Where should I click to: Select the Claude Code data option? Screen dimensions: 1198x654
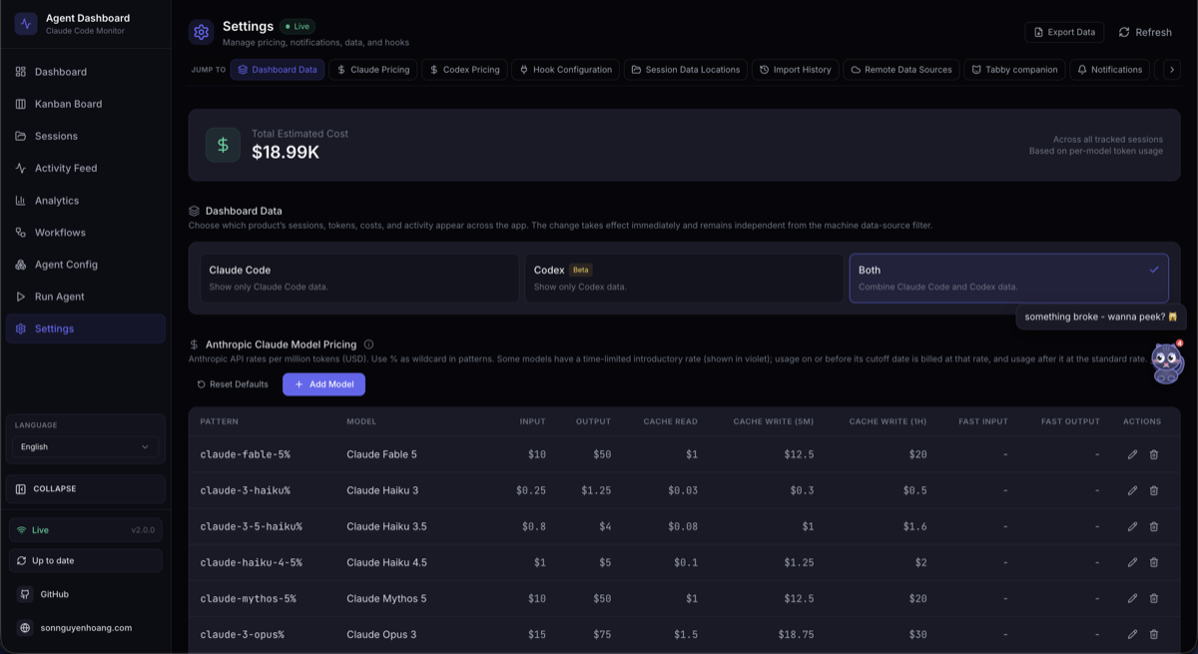(359, 278)
